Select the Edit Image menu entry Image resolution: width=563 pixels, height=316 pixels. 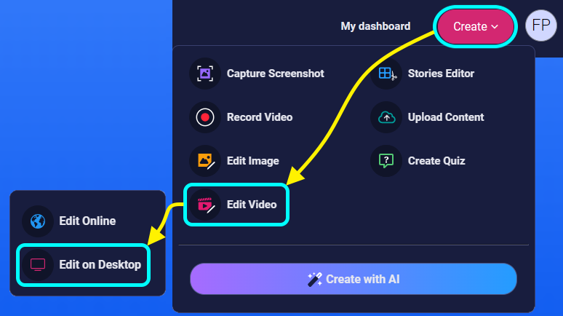coord(253,161)
